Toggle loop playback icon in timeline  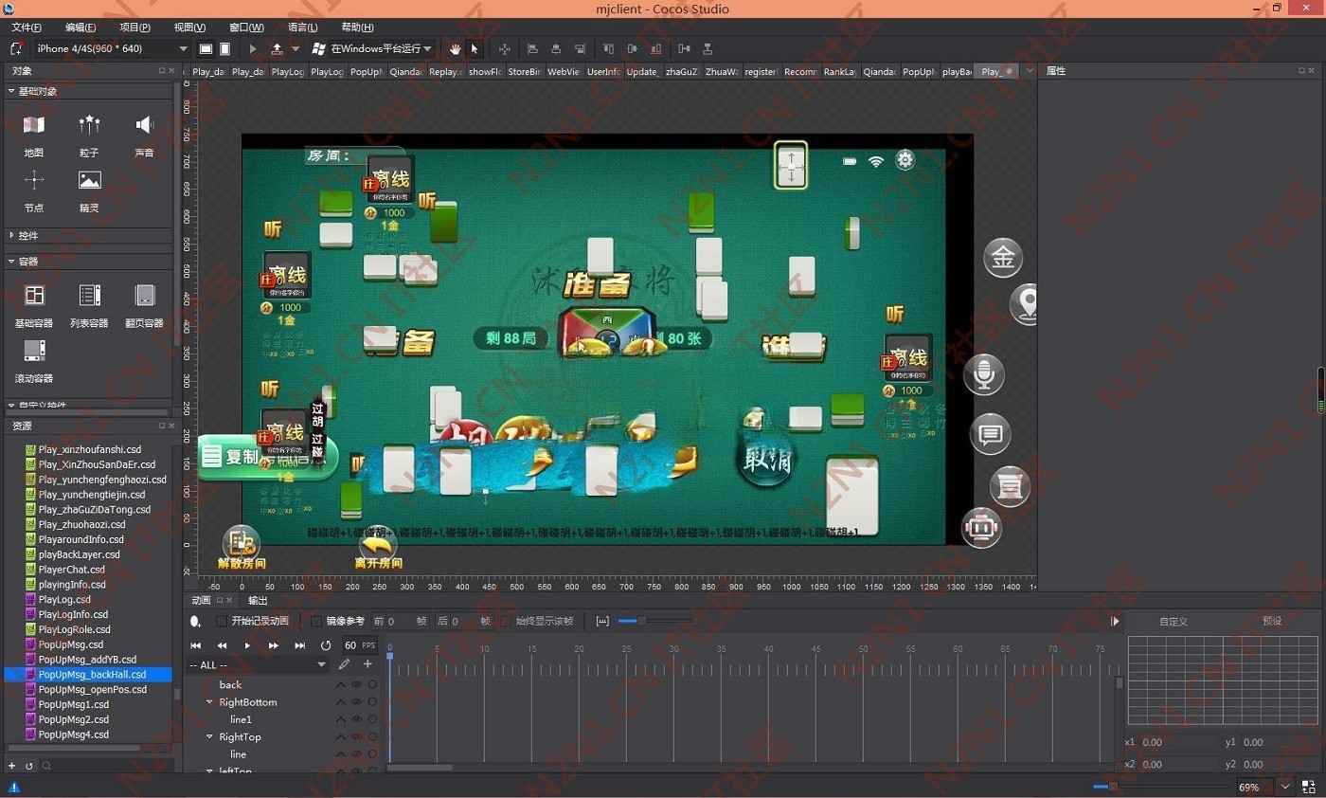coord(326,645)
